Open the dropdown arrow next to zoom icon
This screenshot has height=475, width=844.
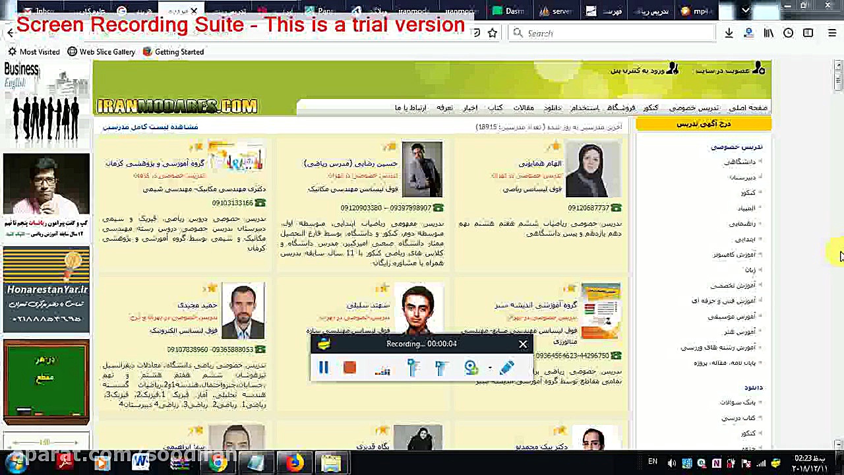click(490, 367)
